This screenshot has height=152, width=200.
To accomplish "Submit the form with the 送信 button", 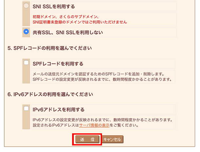I will coord(87,139).
